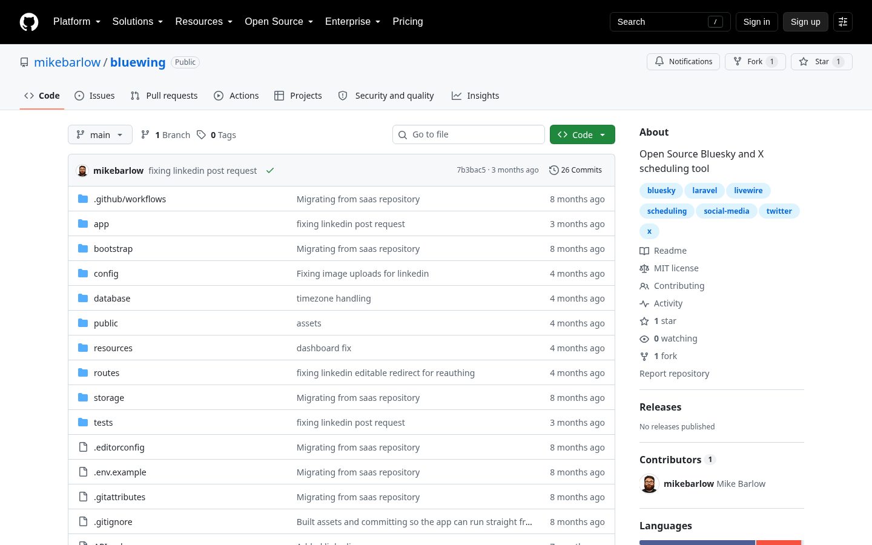Screen dimensions: 872x545
Task: Click the red-orange language segment in Languages bar
Action: [779, 543]
